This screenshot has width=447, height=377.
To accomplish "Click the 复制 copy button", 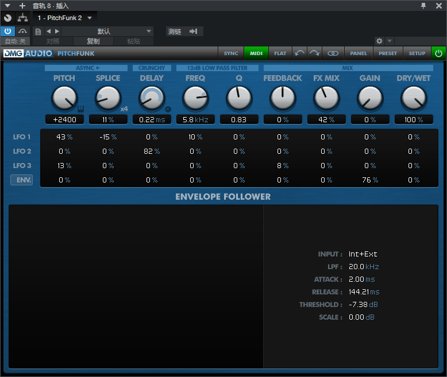I will click(93, 41).
